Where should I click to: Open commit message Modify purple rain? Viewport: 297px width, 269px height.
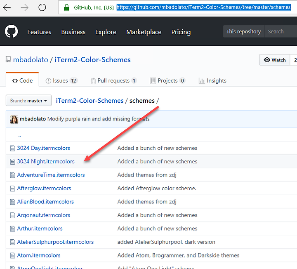tap(98, 119)
